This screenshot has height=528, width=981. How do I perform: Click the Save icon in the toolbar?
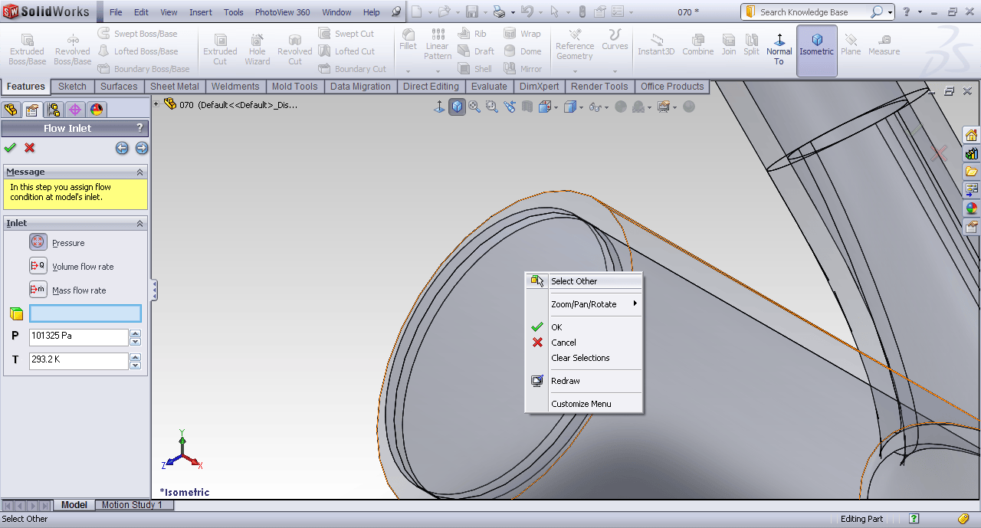472,12
